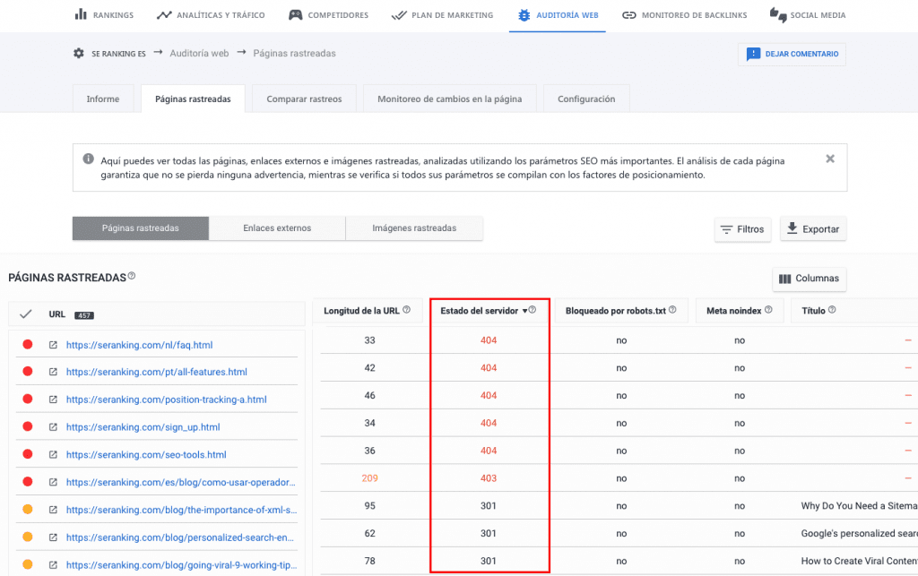This screenshot has height=576, width=918.
Task: Click red status dot for nl/faq.html
Action: [28, 344]
